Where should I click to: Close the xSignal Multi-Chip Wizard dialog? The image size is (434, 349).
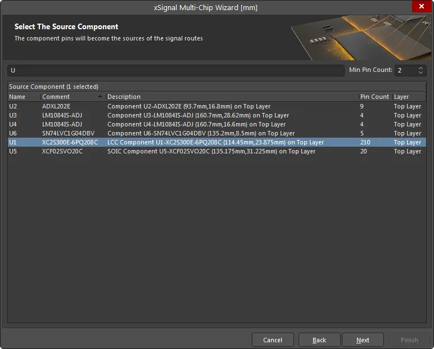click(x=421, y=6)
